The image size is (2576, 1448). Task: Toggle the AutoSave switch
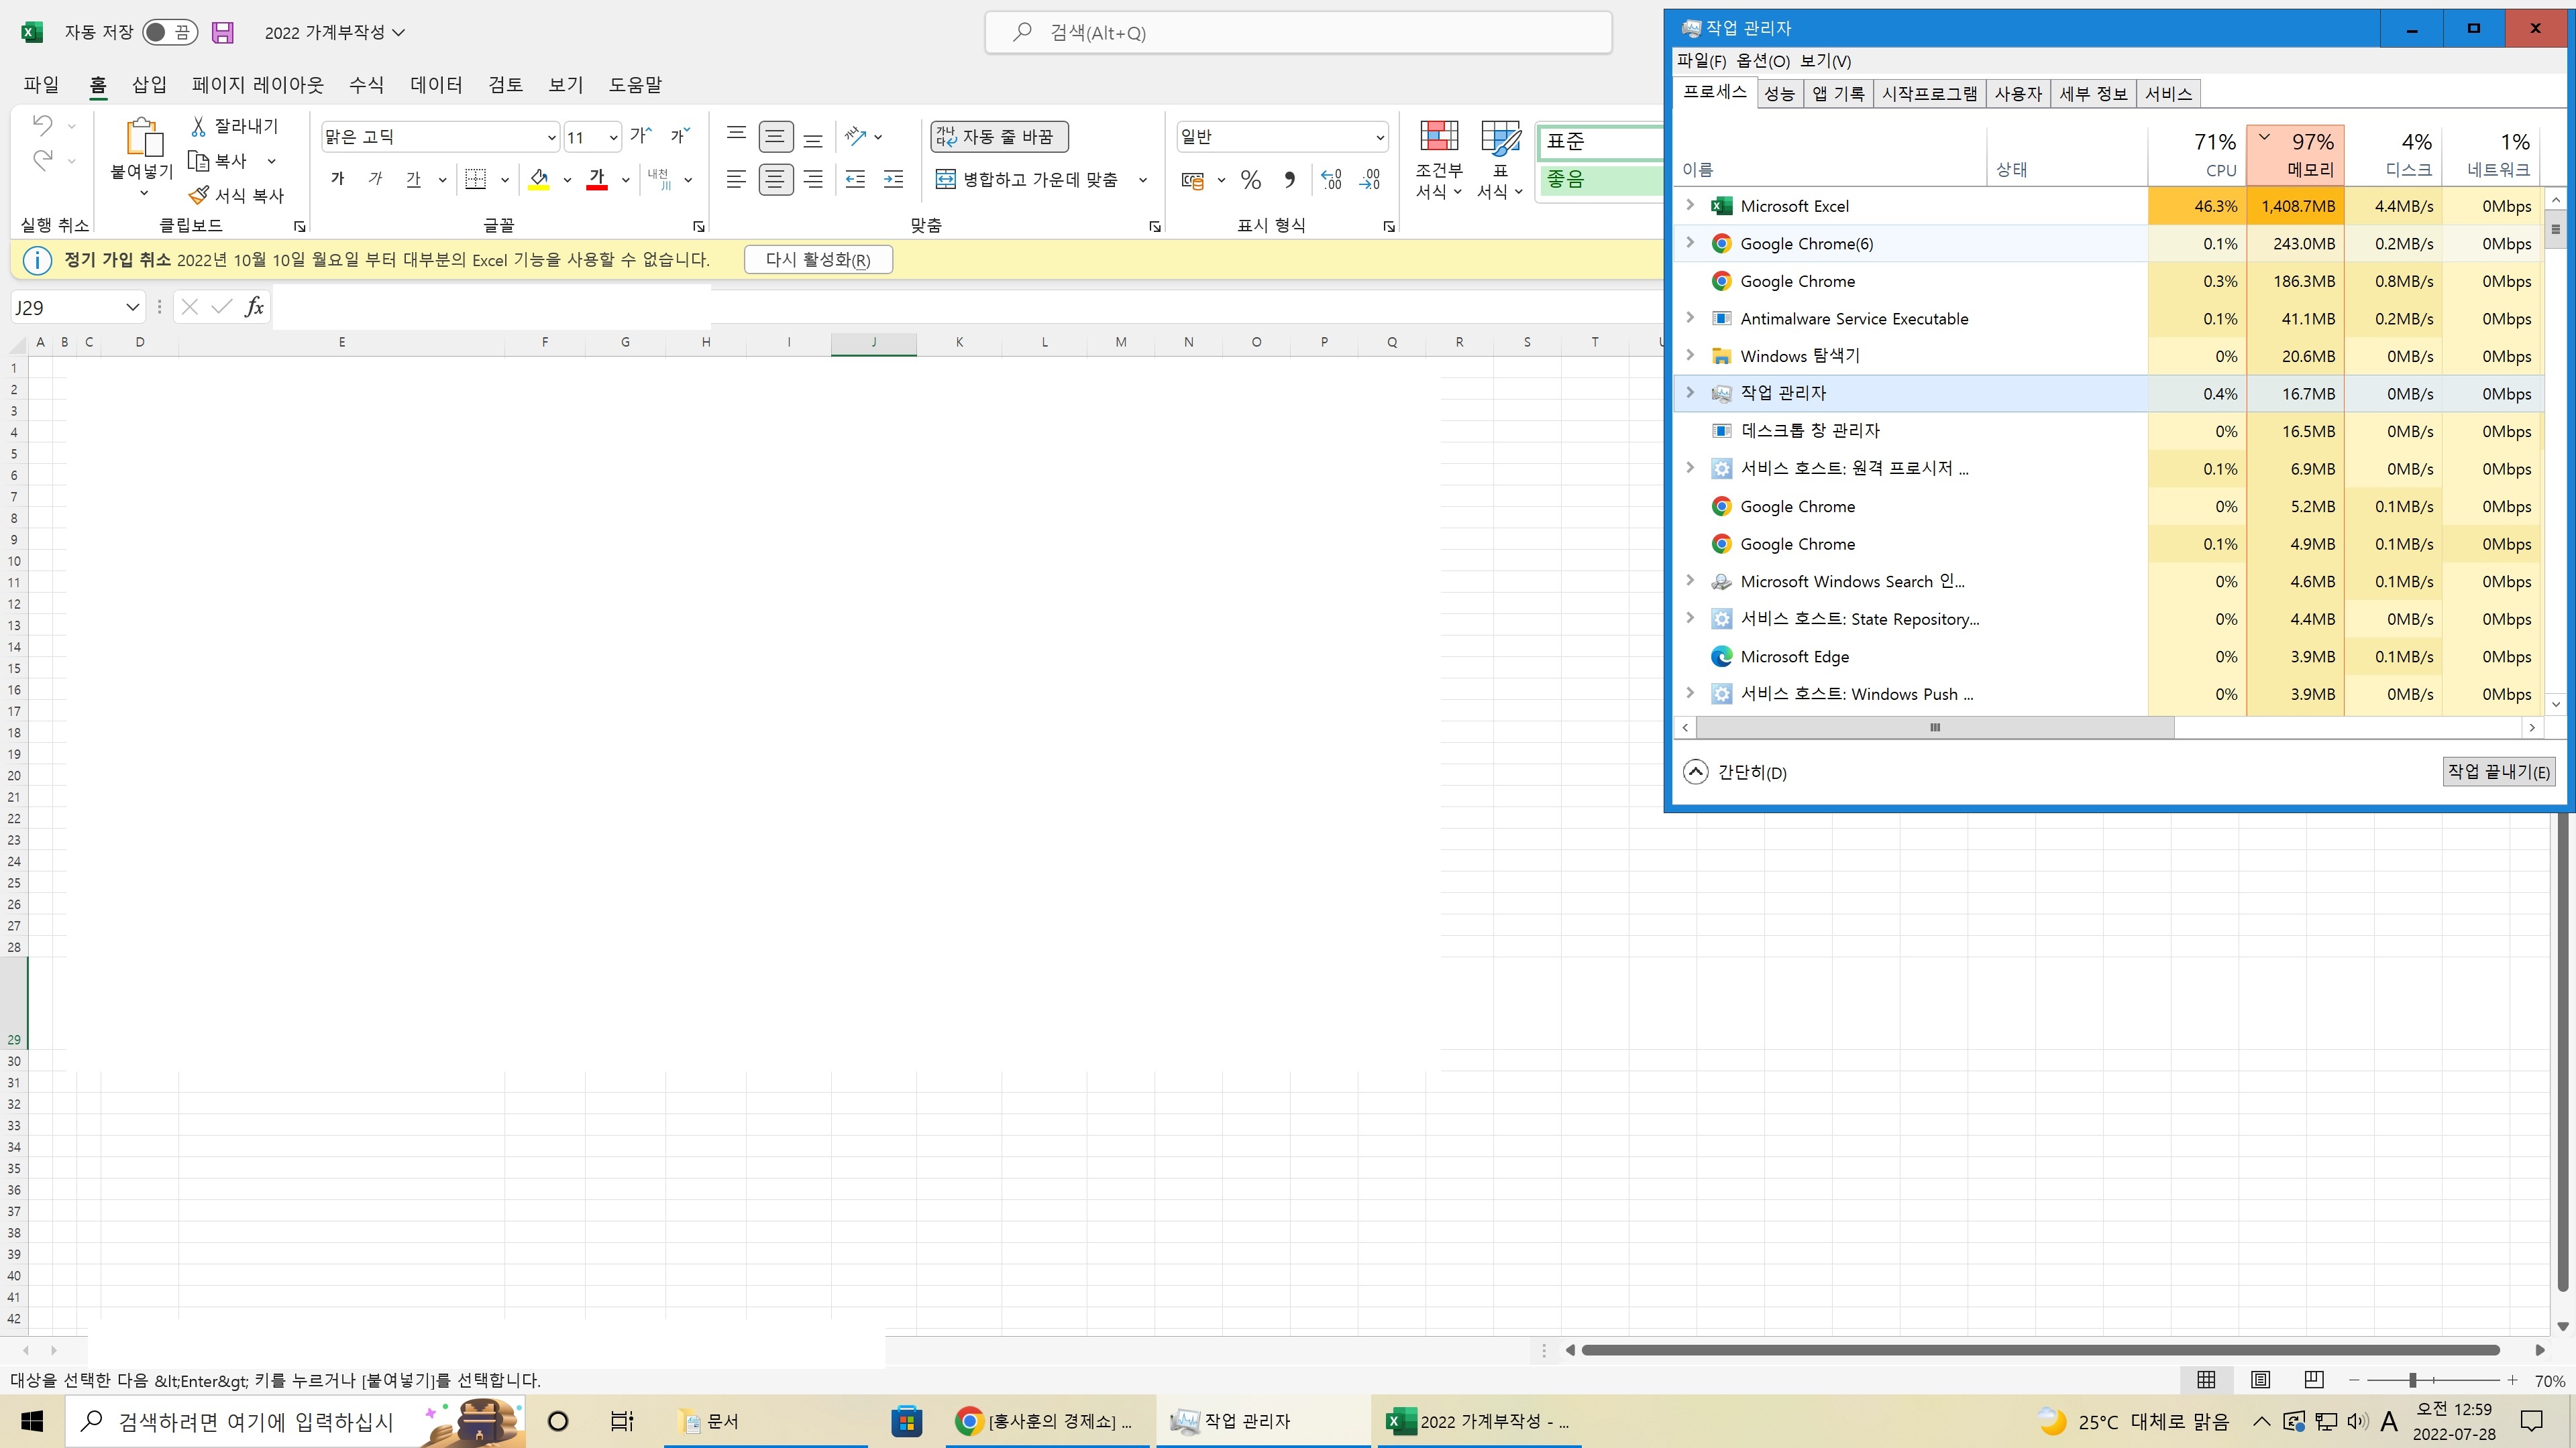169,32
